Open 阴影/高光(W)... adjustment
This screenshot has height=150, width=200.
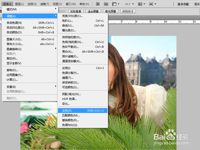pyautogui.click(x=83, y=94)
